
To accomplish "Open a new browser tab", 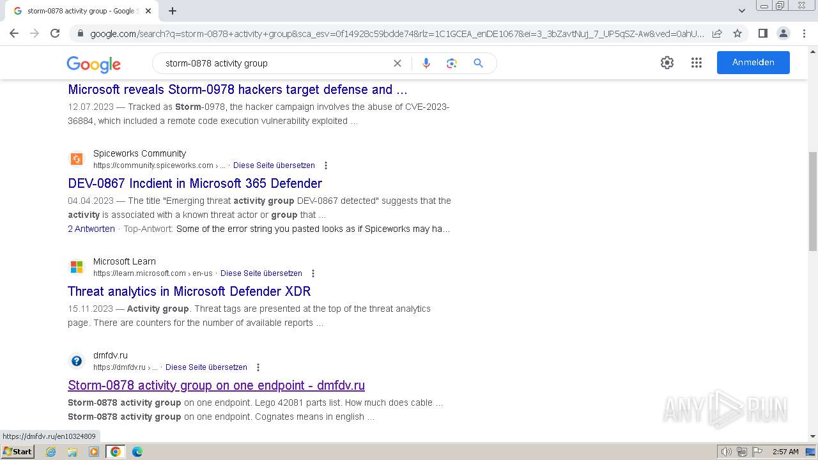I will click(x=173, y=11).
